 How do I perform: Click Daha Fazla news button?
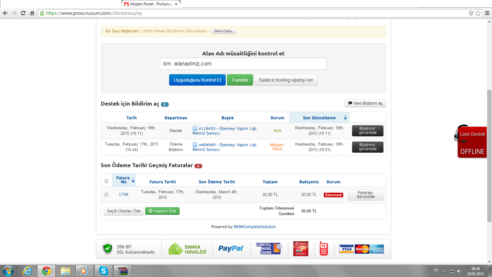click(224, 31)
